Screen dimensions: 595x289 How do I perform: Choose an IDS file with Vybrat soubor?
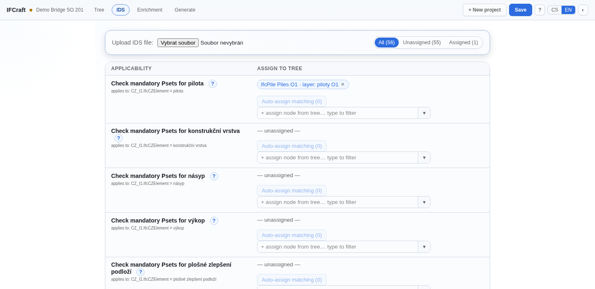tap(178, 43)
